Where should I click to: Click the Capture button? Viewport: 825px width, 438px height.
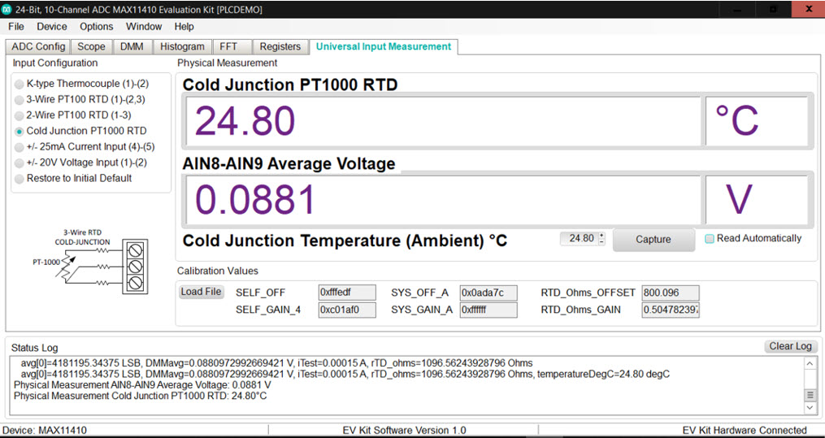[653, 239]
